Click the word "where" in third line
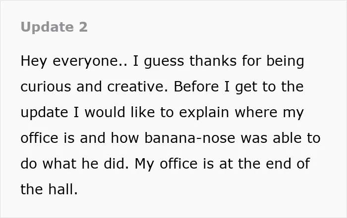 point(256,112)
